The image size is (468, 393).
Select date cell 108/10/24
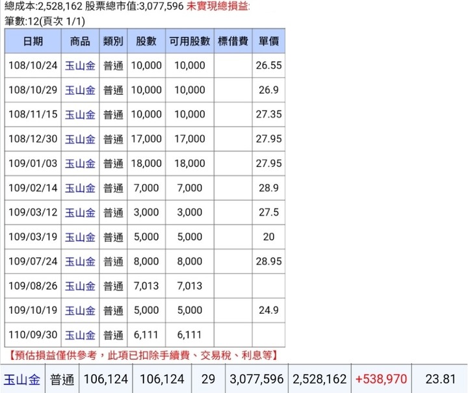pyautogui.click(x=33, y=66)
